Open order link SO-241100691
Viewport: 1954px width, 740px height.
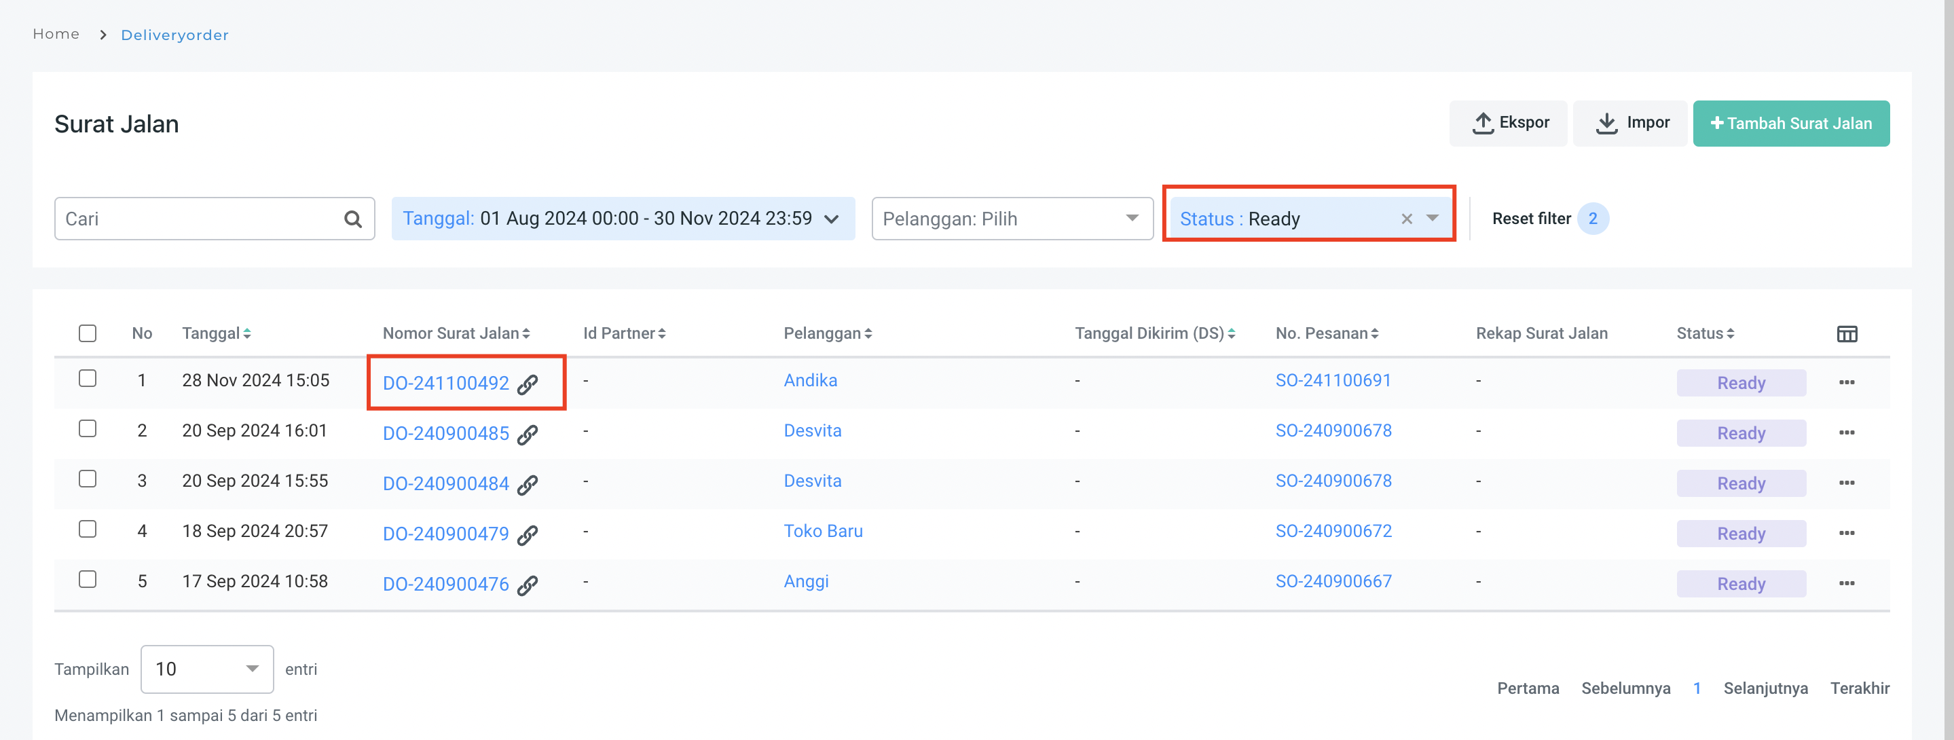click(1332, 381)
